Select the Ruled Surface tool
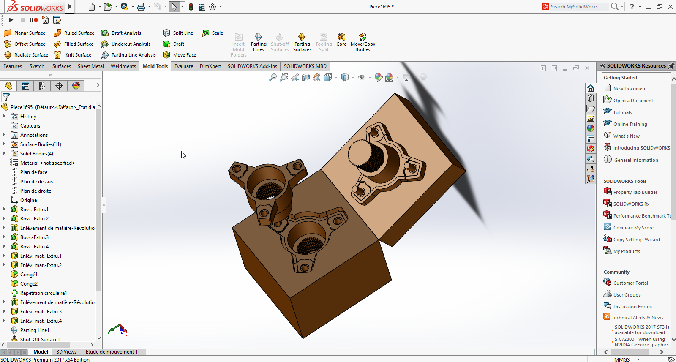The image size is (676, 362). (74, 33)
